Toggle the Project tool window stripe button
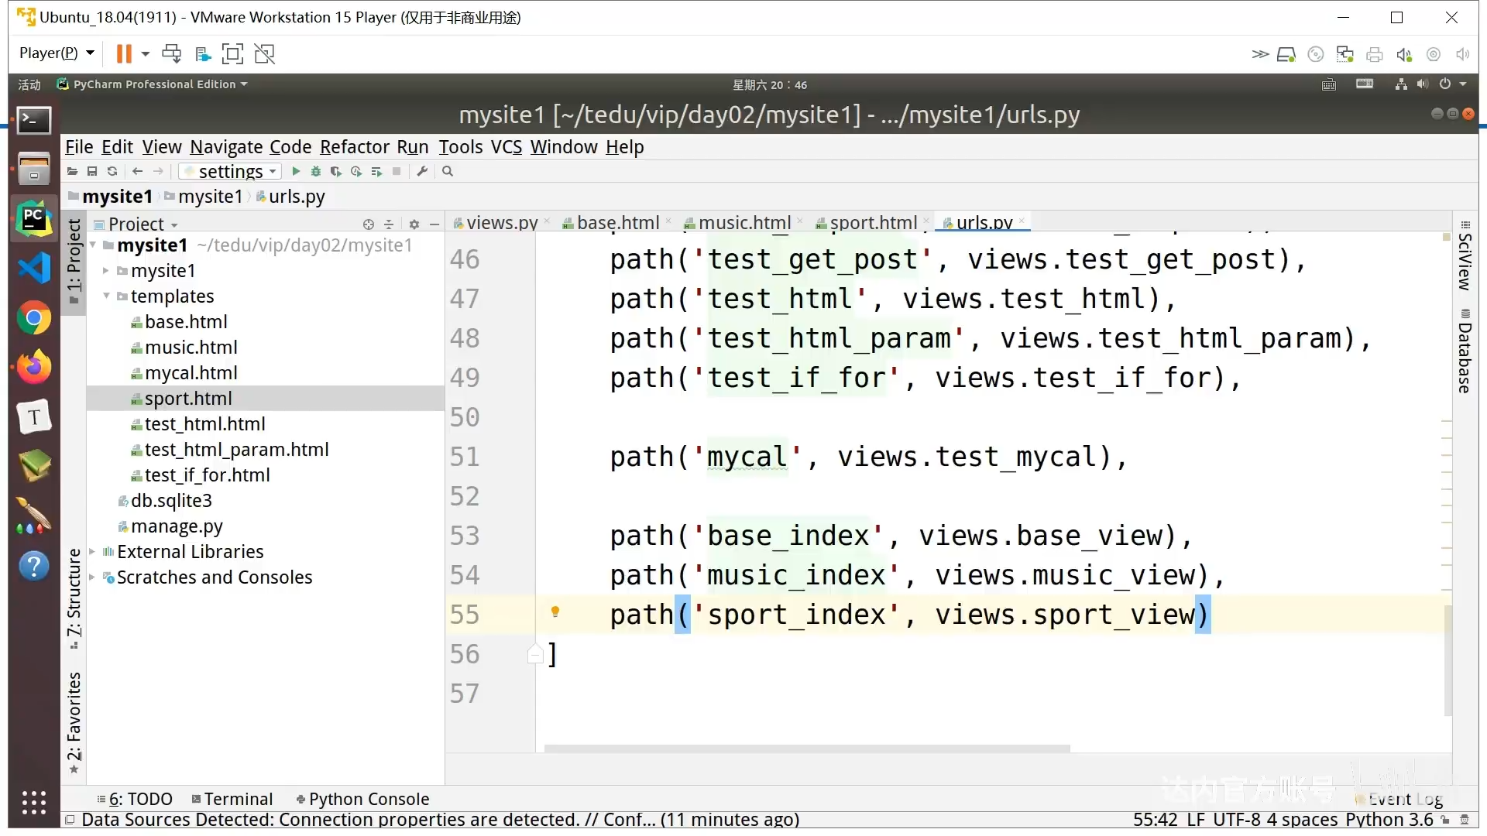The height and width of the screenshot is (836, 1487). [74, 260]
